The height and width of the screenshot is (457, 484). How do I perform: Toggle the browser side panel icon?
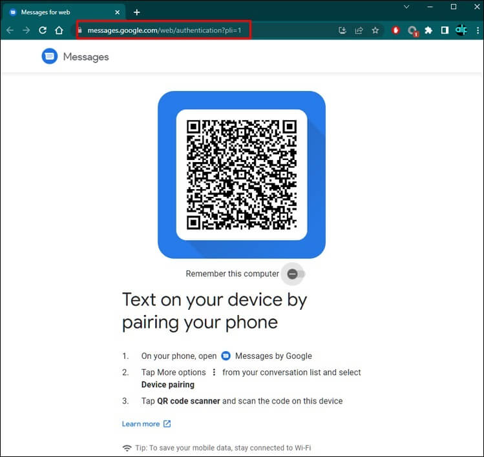click(x=445, y=30)
